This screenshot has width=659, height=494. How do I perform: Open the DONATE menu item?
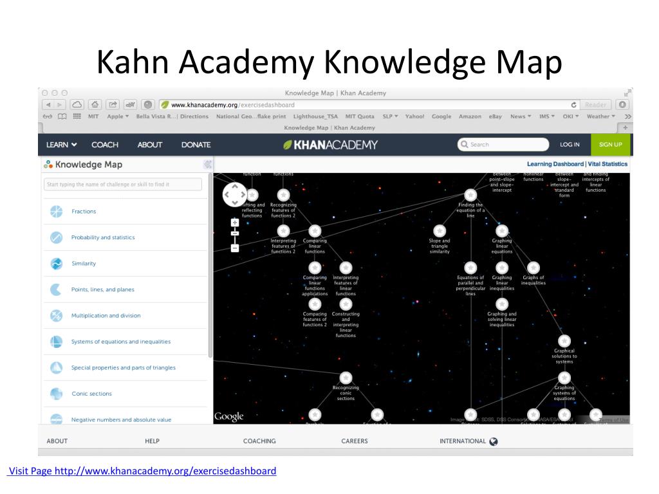pyautogui.click(x=196, y=145)
